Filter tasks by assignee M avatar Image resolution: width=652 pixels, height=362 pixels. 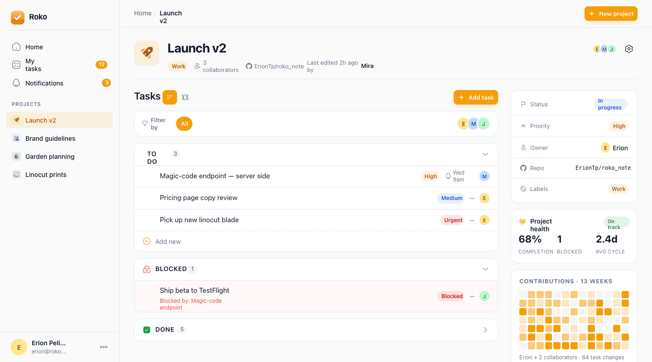(x=473, y=124)
